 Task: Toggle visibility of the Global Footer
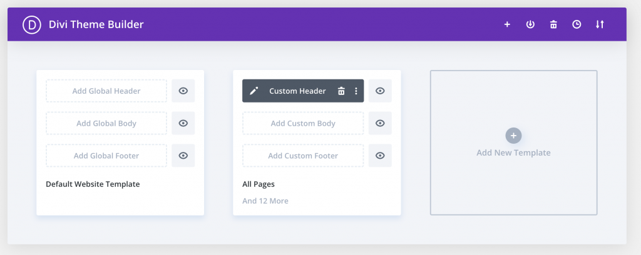tap(183, 156)
